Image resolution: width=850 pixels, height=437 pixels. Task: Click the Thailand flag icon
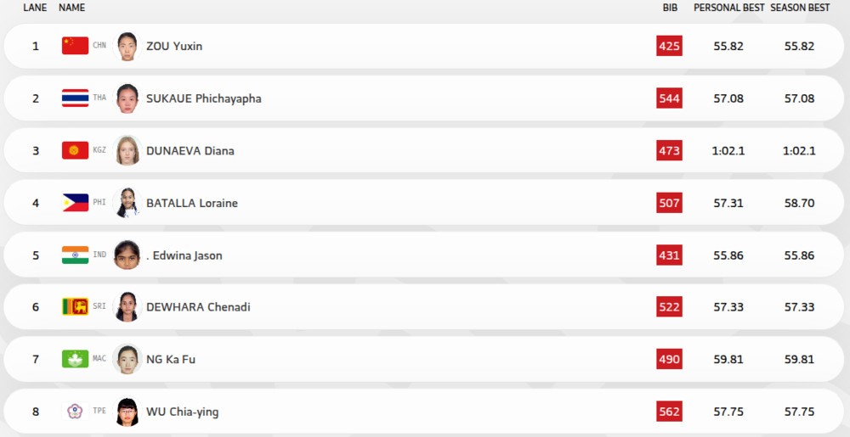[x=75, y=98]
